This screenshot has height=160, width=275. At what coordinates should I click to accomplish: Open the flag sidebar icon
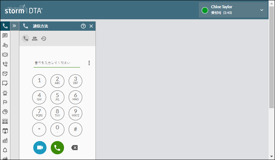coord(5,102)
